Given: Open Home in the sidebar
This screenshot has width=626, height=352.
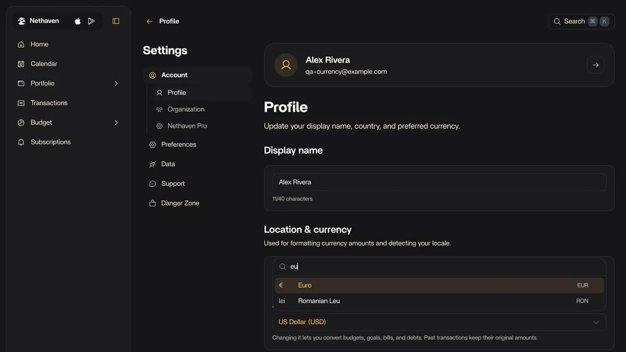Looking at the screenshot, I should pos(69,44).
